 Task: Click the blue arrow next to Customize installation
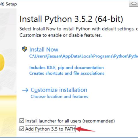tap(25, 90)
